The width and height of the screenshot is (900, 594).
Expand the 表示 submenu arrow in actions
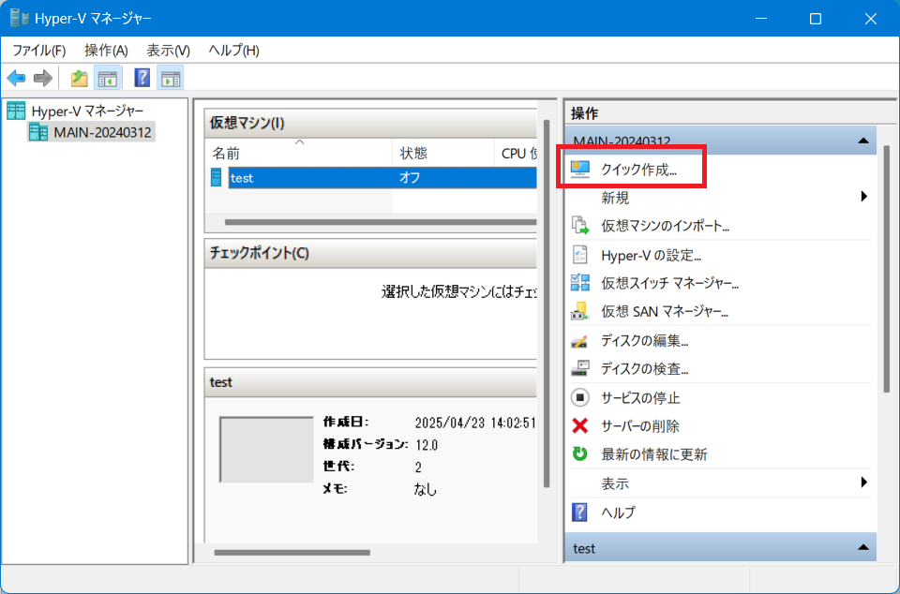click(x=863, y=483)
